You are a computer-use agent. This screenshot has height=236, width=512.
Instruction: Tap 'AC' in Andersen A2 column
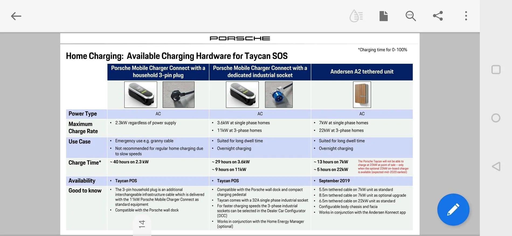pyautogui.click(x=362, y=114)
